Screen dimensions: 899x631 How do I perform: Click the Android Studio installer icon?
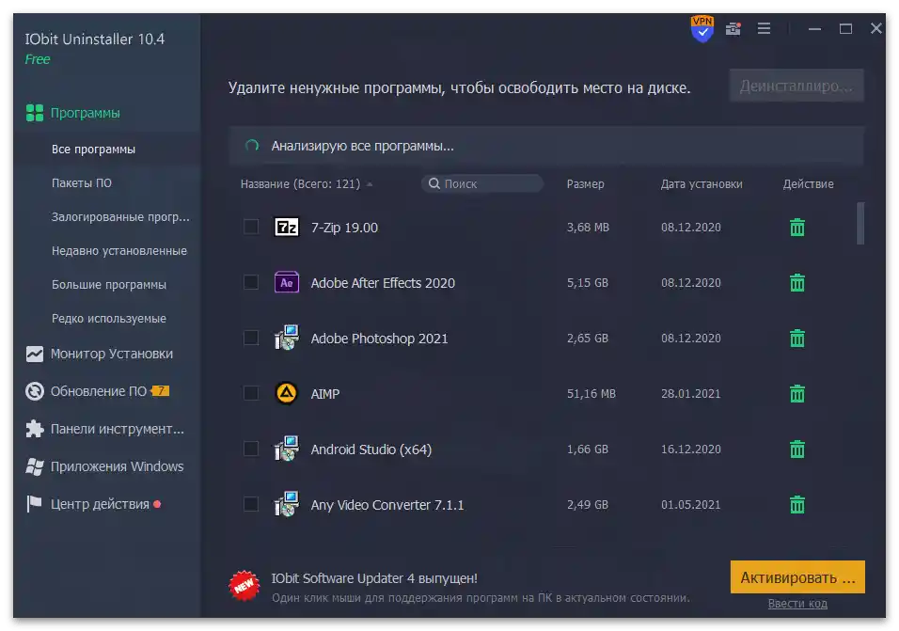[286, 449]
